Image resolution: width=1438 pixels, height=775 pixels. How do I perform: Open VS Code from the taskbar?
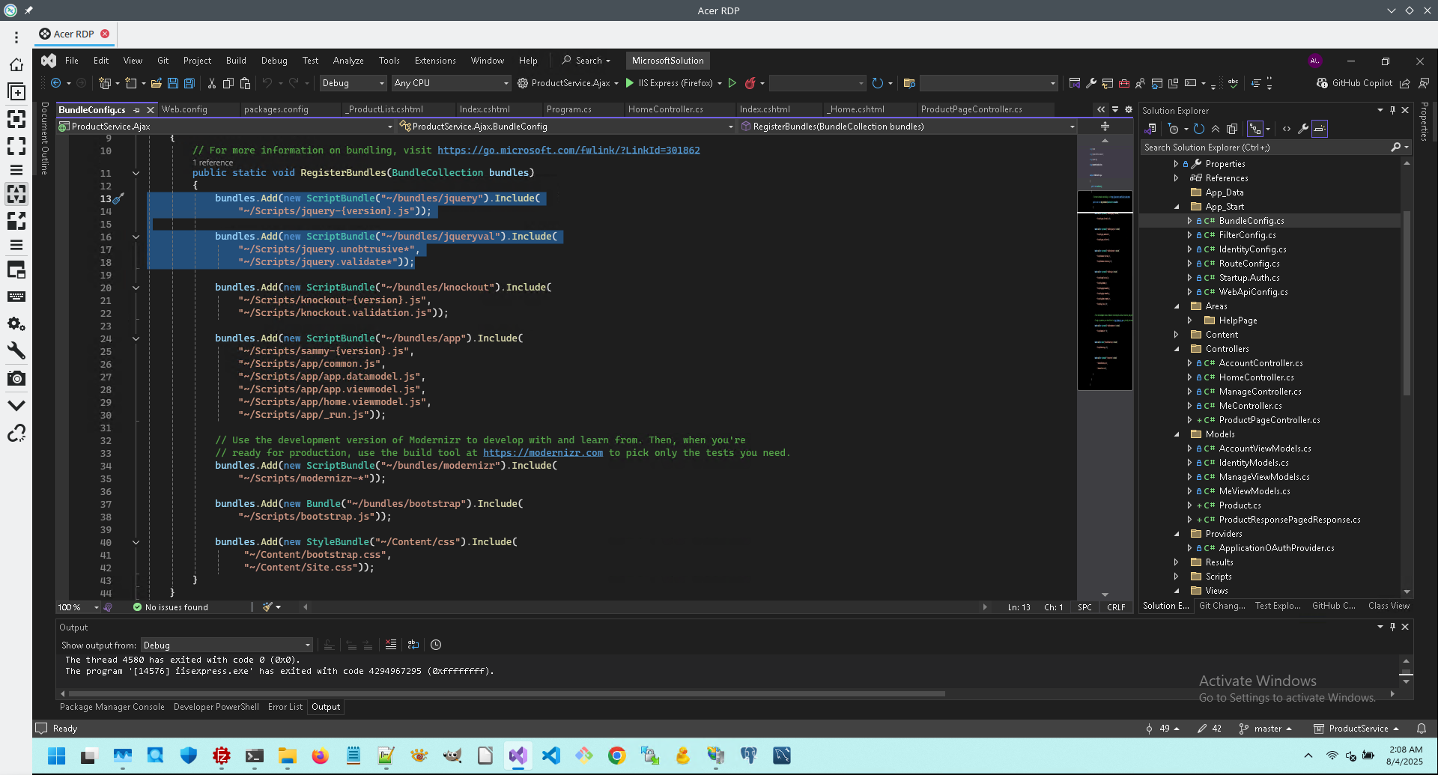coord(551,756)
